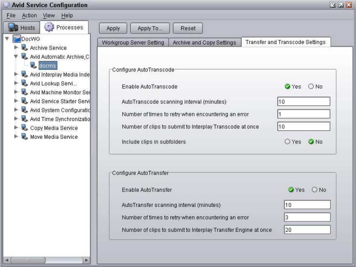
Task: Click the Avid Time Synchronization icon
Action: click(x=25, y=118)
